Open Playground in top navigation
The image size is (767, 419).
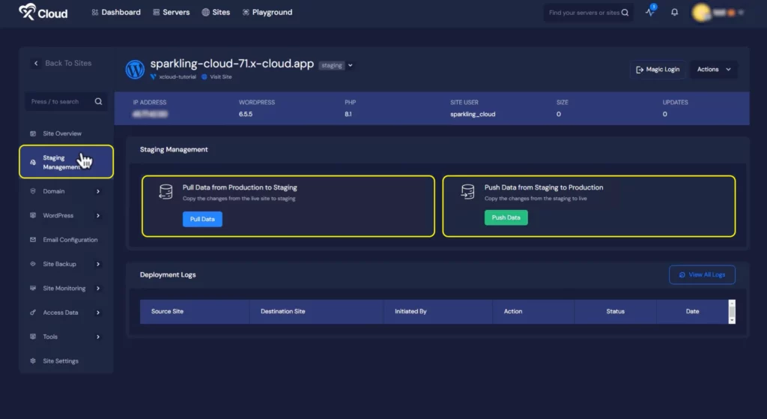tap(267, 12)
